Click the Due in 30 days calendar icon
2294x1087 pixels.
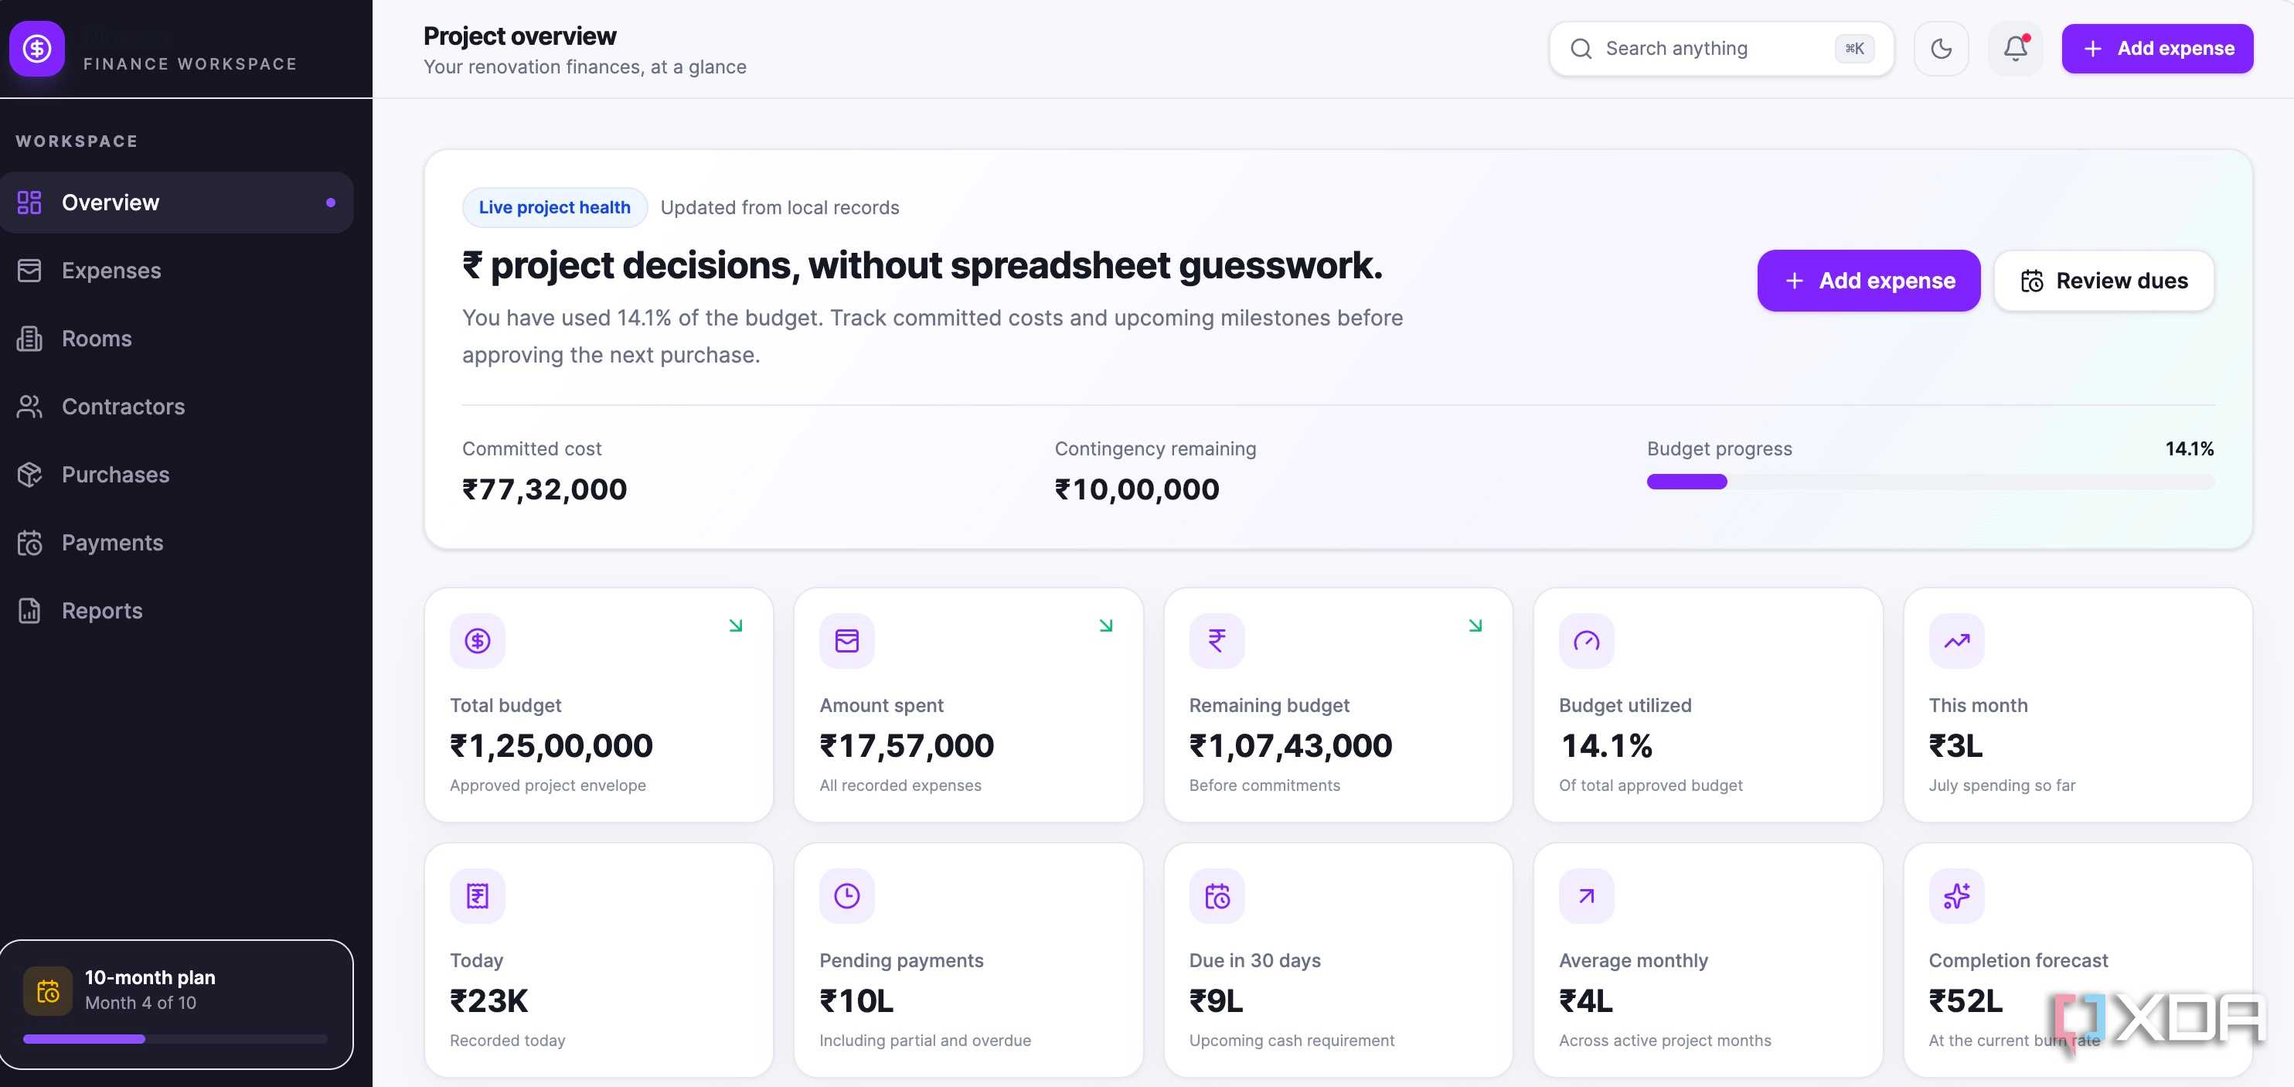1217,895
